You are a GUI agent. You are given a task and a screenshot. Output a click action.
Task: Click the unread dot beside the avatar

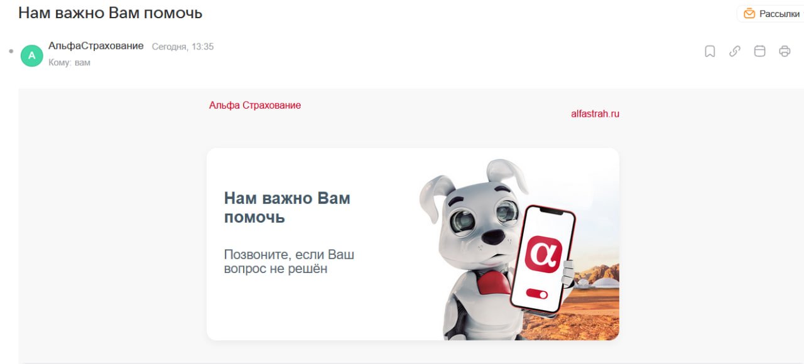point(11,51)
